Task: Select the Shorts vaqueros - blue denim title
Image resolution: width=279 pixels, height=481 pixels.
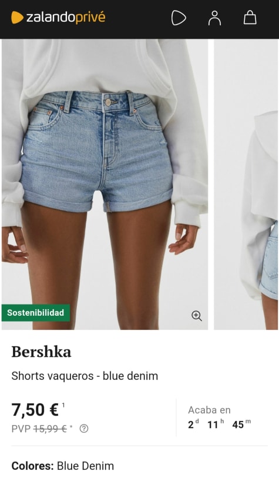Action: click(x=85, y=376)
